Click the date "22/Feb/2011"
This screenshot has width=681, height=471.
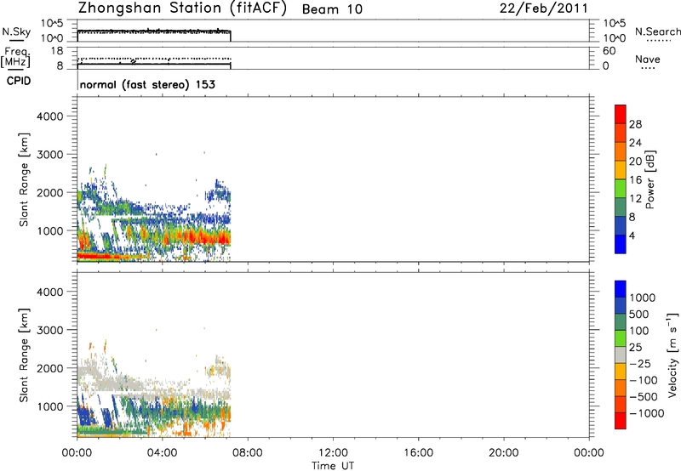(544, 9)
